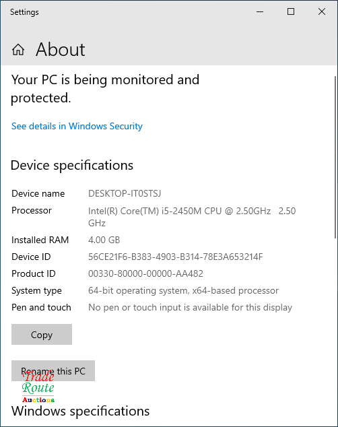Minimize the Settings window
The width and height of the screenshot is (338, 427).
pyautogui.click(x=260, y=11)
